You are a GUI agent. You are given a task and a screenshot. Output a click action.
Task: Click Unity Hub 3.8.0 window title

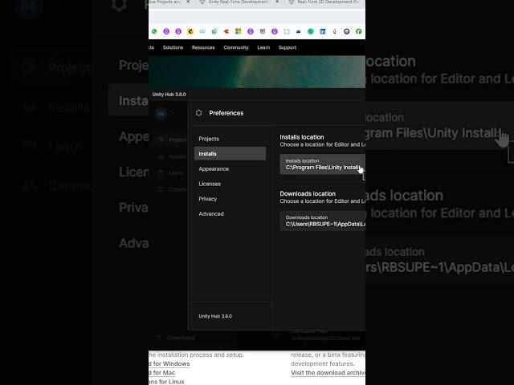(x=169, y=95)
